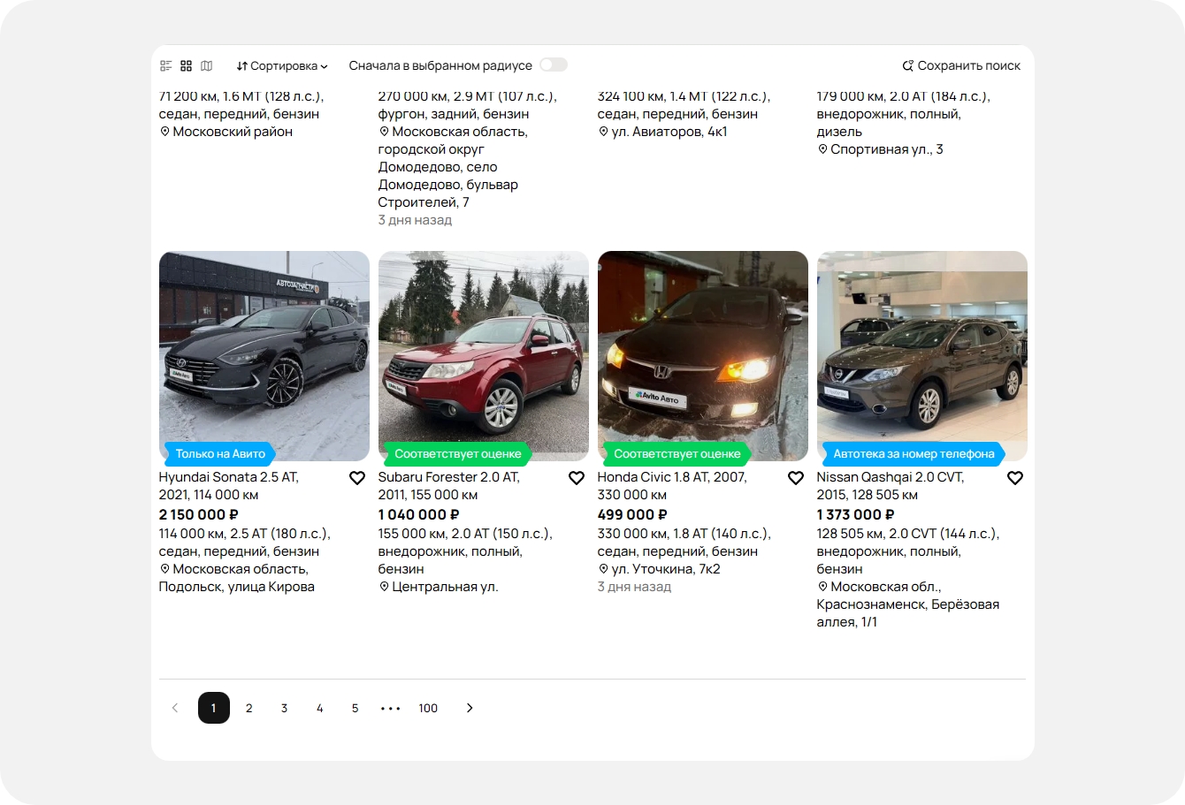The width and height of the screenshot is (1185, 805).
Task: Open listing Nissan Qashqai 2.0 CVT, 2015
Action: coord(891,486)
